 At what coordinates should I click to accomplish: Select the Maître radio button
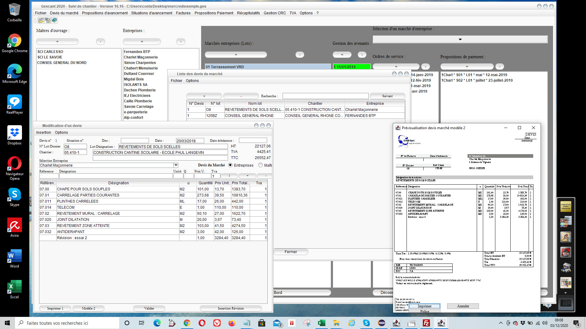click(260, 165)
